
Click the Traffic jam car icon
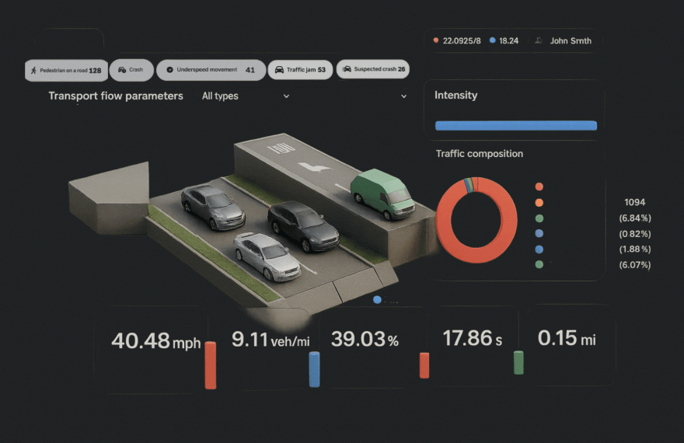pyautogui.click(x=279, y=70)
